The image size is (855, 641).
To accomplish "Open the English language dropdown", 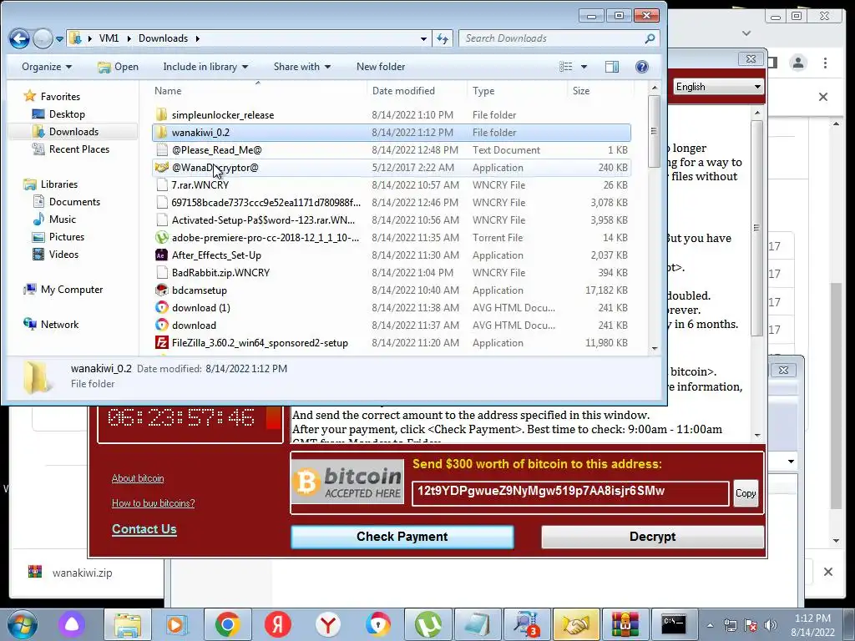I will (x=718, y=87).
